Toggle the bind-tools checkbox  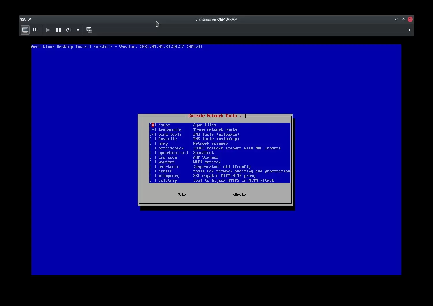[x=153, y=134]
